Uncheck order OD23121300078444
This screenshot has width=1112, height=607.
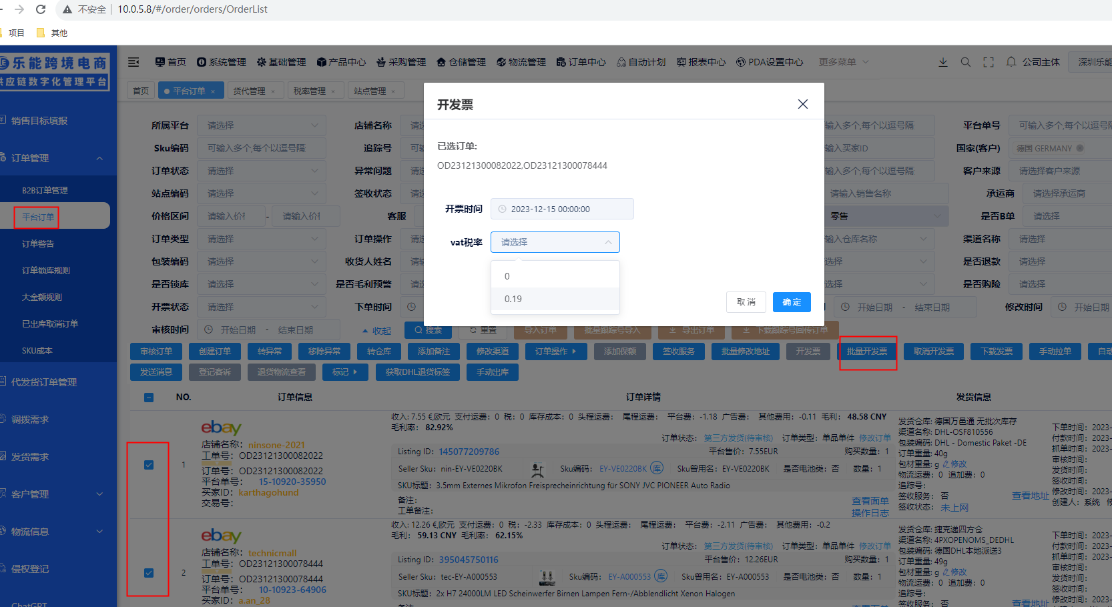[148, 572]
